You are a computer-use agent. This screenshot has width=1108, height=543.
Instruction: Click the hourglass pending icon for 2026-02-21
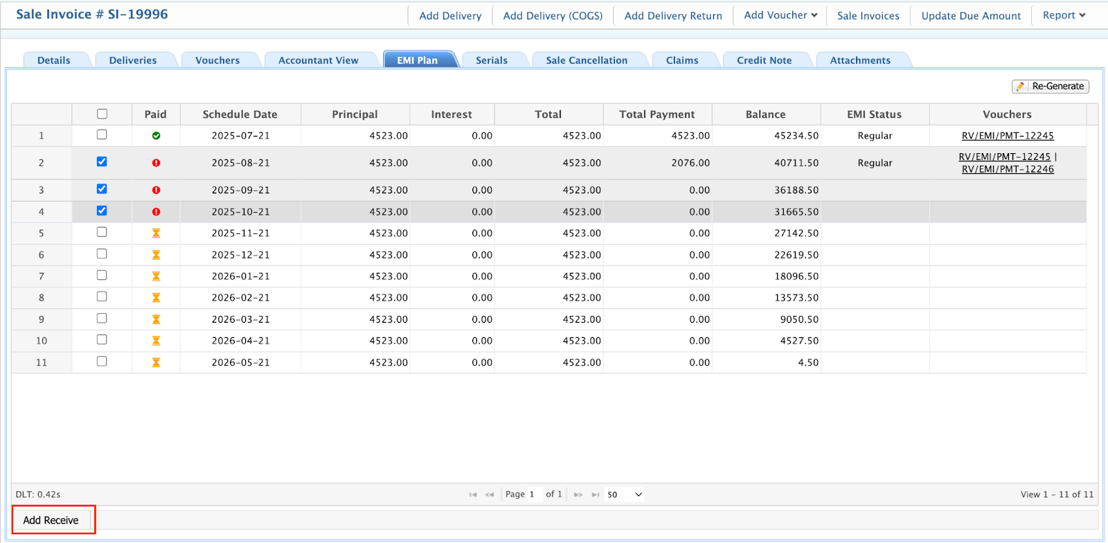click(x=156, y=298)
